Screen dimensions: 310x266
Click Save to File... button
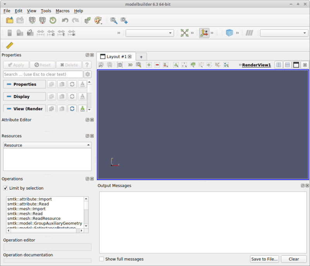point(264,259)
